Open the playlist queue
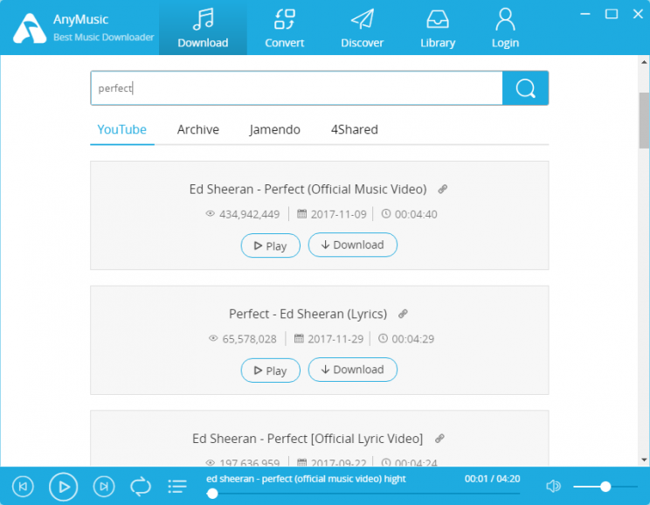 (177, 487)
